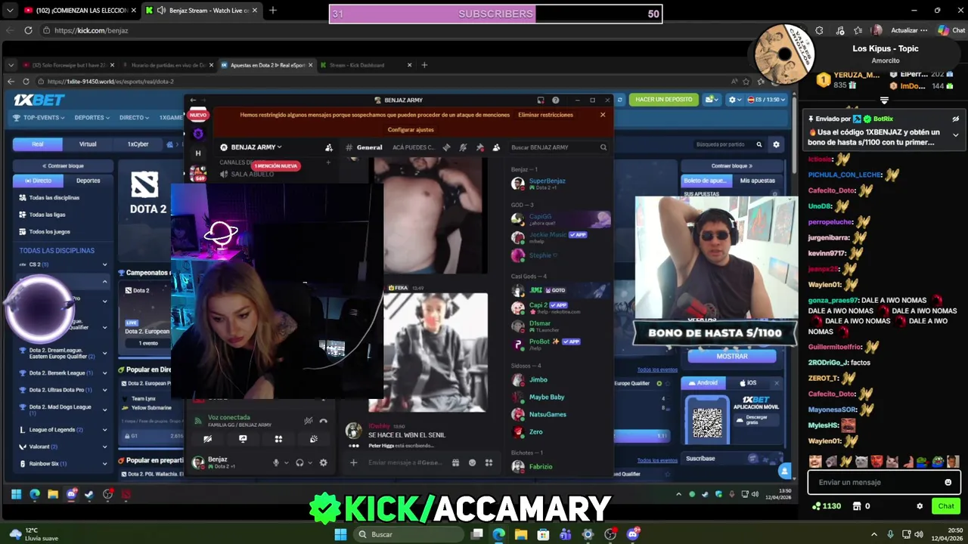Search in Buscar BENJAZ ARMY field
The width and height of the screenshot is (968, 544).
tap(558, 147)
